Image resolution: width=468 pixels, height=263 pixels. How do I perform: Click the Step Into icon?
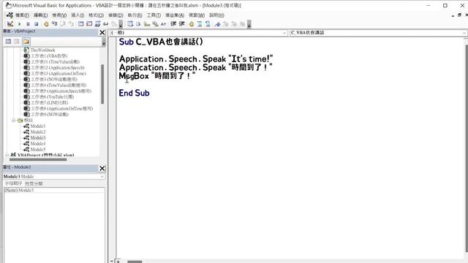coord(54,24)
